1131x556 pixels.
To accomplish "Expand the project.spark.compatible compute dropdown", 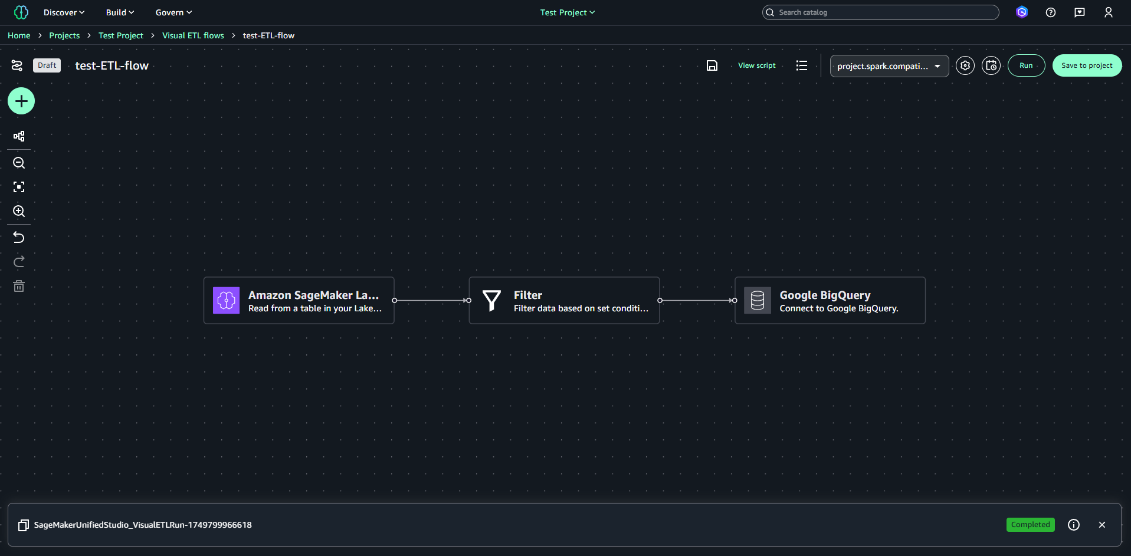I will 889,66.
